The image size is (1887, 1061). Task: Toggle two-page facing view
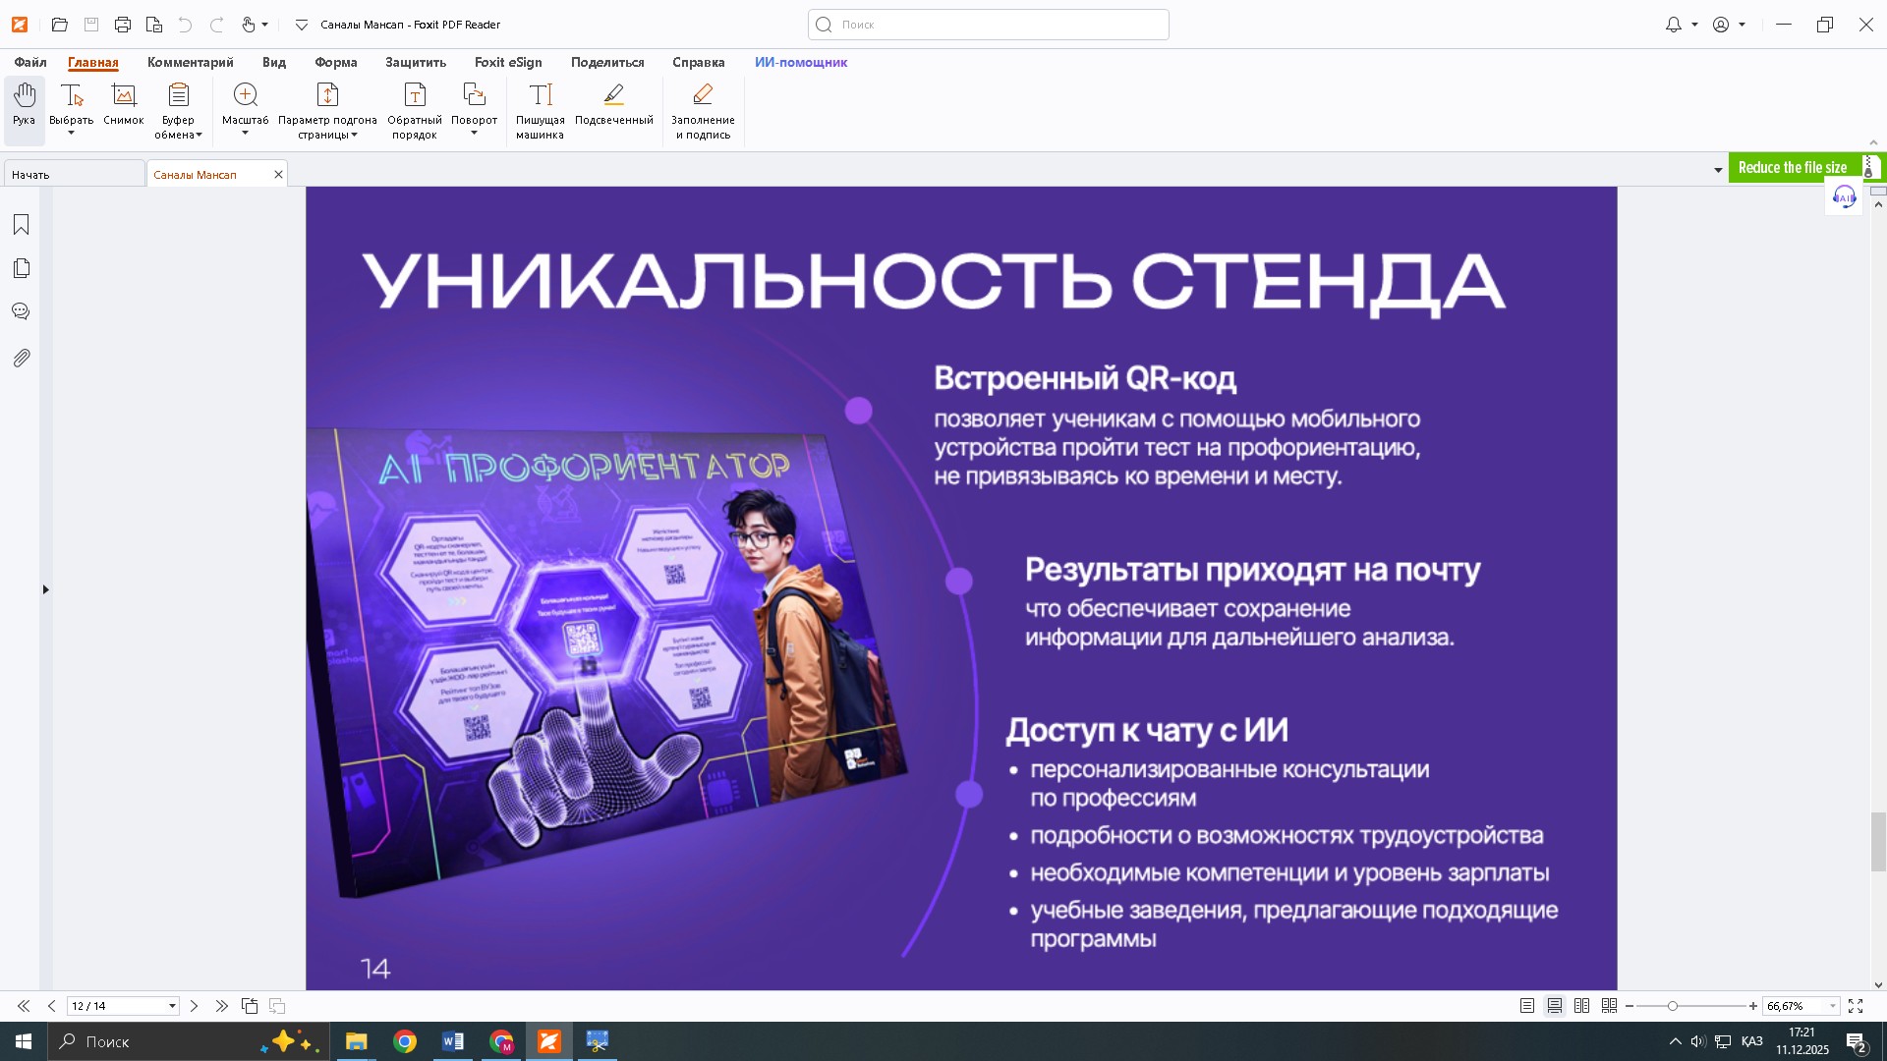tap(1581, 1006)
